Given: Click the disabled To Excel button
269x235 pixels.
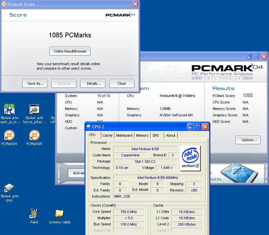Looking at the screenshot, I should tap(64, 83).
